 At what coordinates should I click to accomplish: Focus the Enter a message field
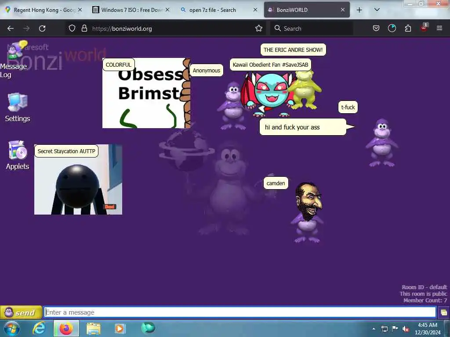(x=240, y=312)
